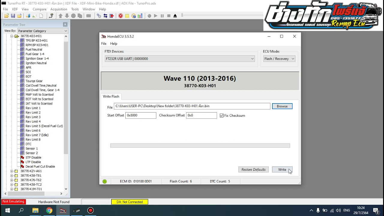Image resolution: width=384 pixels, height=216 pixels.
Task: Click the Write button
Action: click(x=282, y=169)
